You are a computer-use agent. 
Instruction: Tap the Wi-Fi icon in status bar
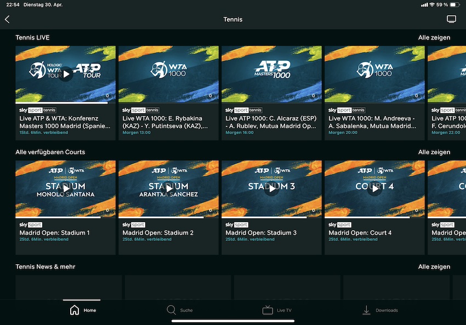(x=432, y=5)
